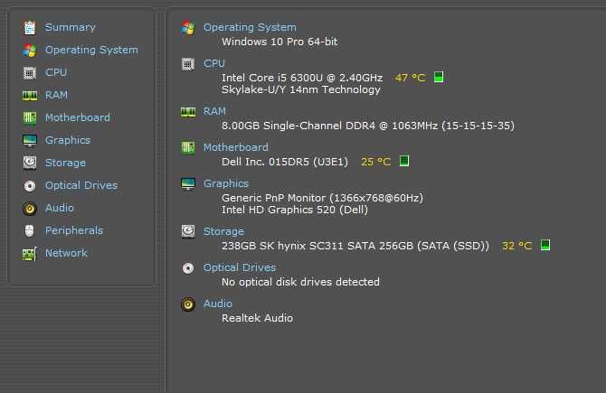Click the green storage temperature indicator

(x=545, y=245)
